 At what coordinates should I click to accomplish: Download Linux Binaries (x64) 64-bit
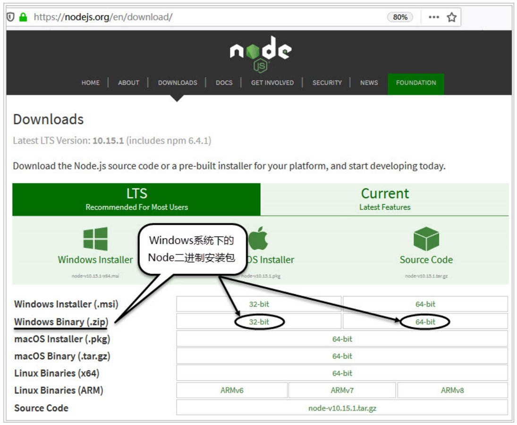pos(342,373)
